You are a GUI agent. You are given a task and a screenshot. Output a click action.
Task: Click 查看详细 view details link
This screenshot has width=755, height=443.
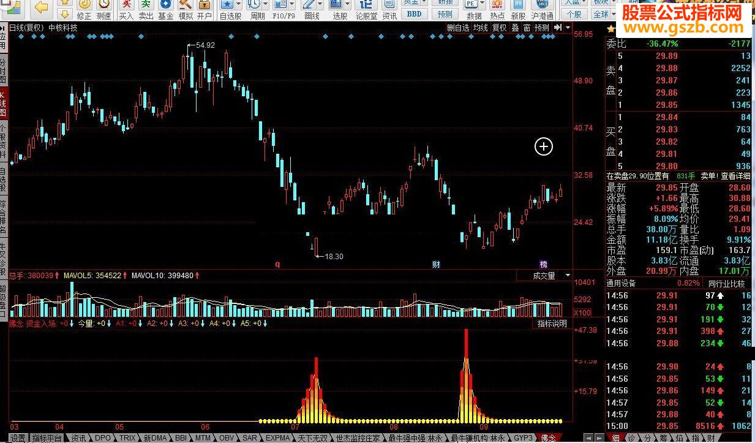click(x=735, y=176)
